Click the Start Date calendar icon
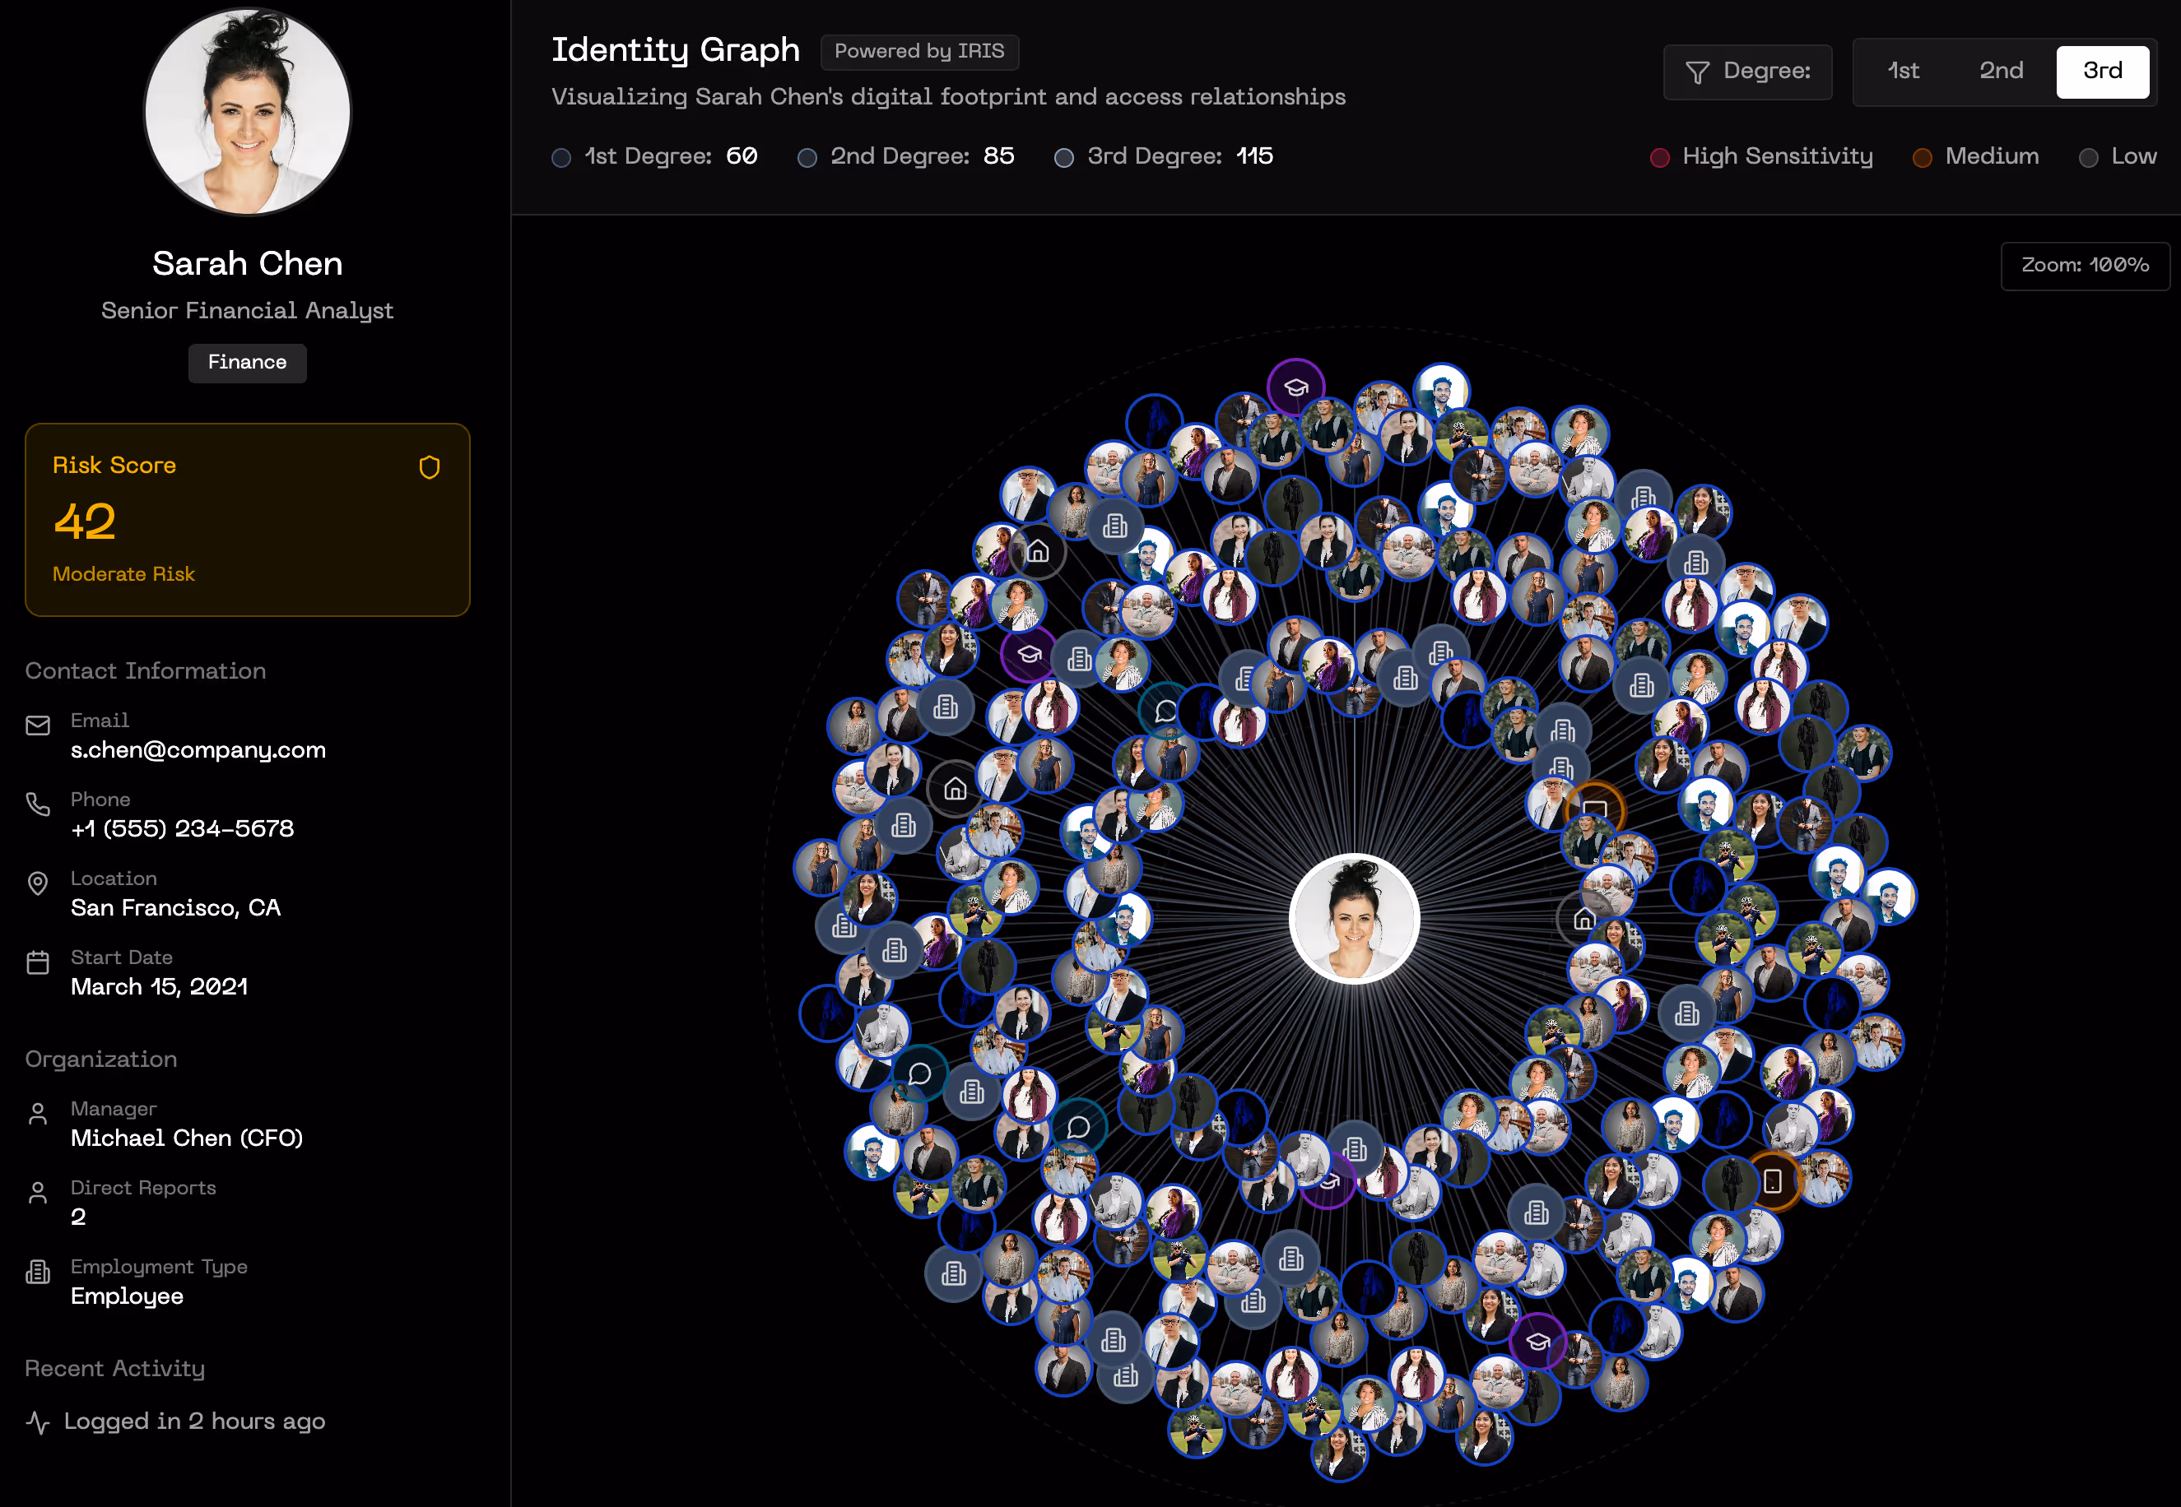The height and width of the screenshot is (1507, 2181). click(38, 963)
